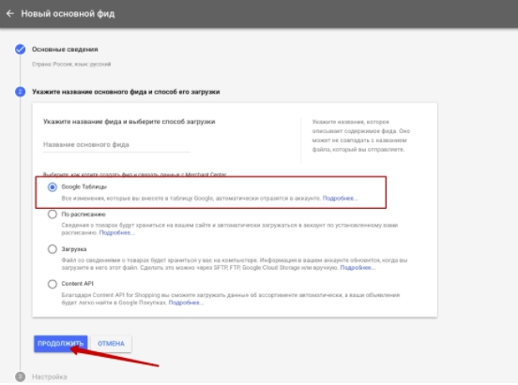Choose the Content API radio option
The height and width of the screenshot is (385, 518).
(x=53, y=284)
